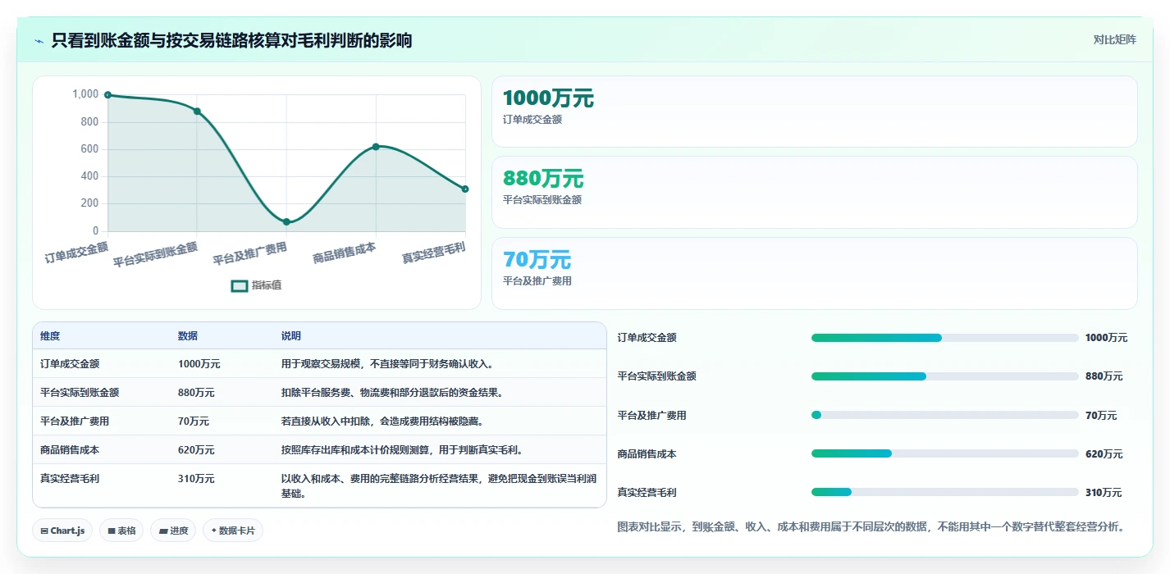1170x574 pixels.
Task: Click the 1000万元 data card value
Action: [548, 99]
